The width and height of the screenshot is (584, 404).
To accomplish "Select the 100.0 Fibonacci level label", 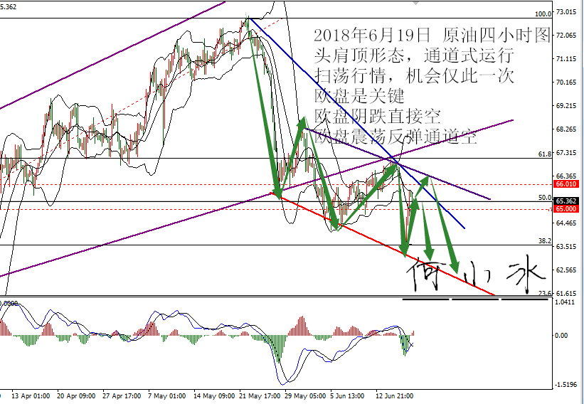I will [543, 14].
